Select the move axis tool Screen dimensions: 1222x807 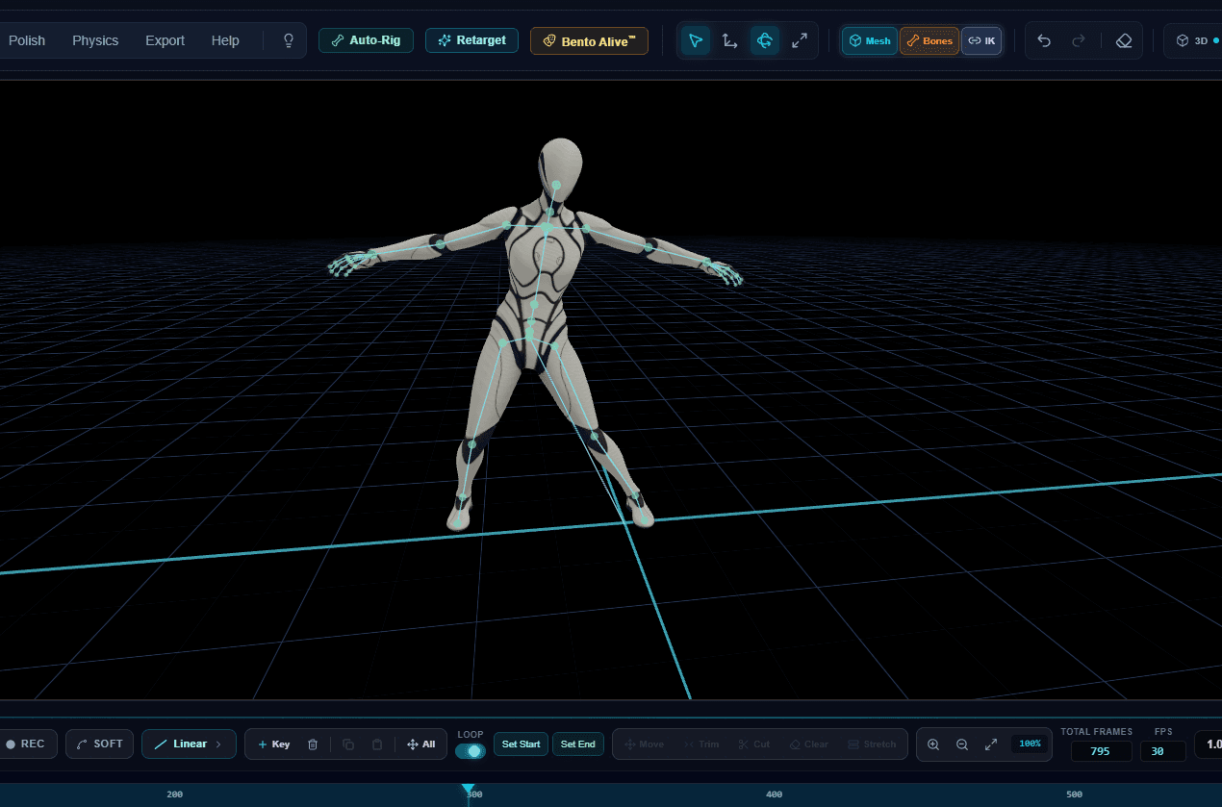(x=730, y=40)
